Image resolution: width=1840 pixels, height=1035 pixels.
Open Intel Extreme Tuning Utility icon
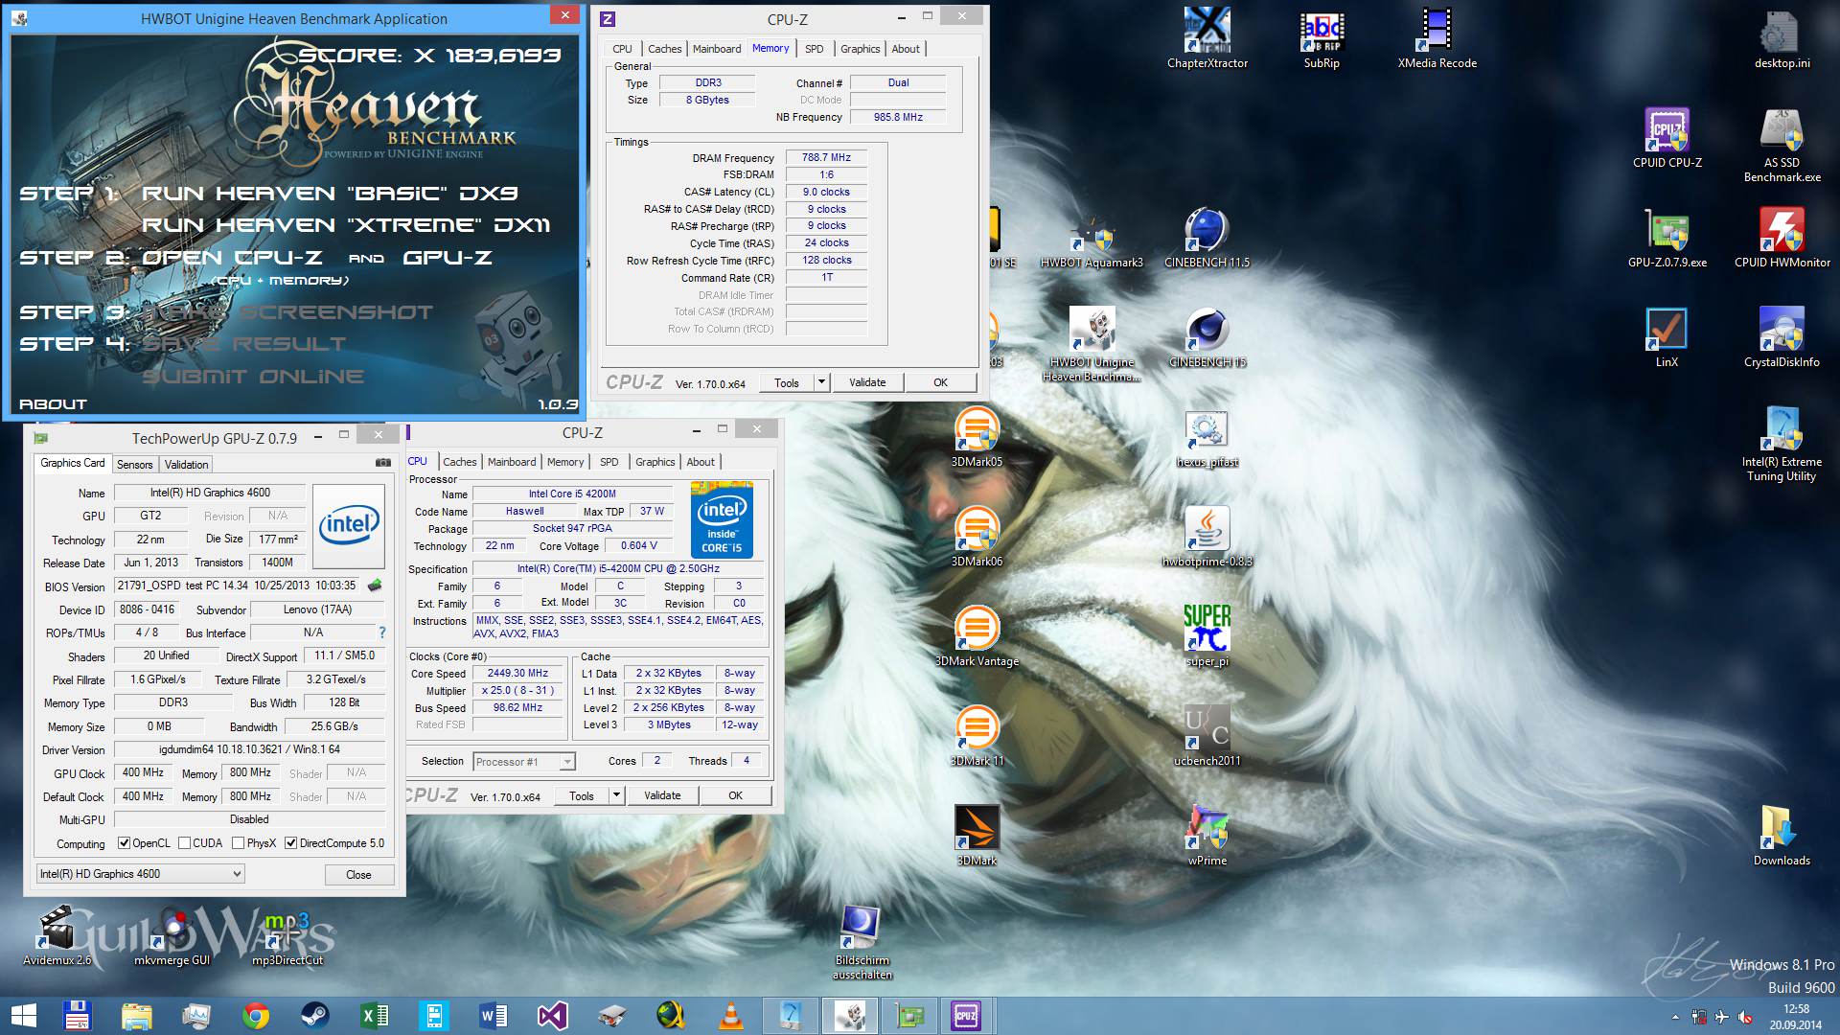coord(1782,444)
